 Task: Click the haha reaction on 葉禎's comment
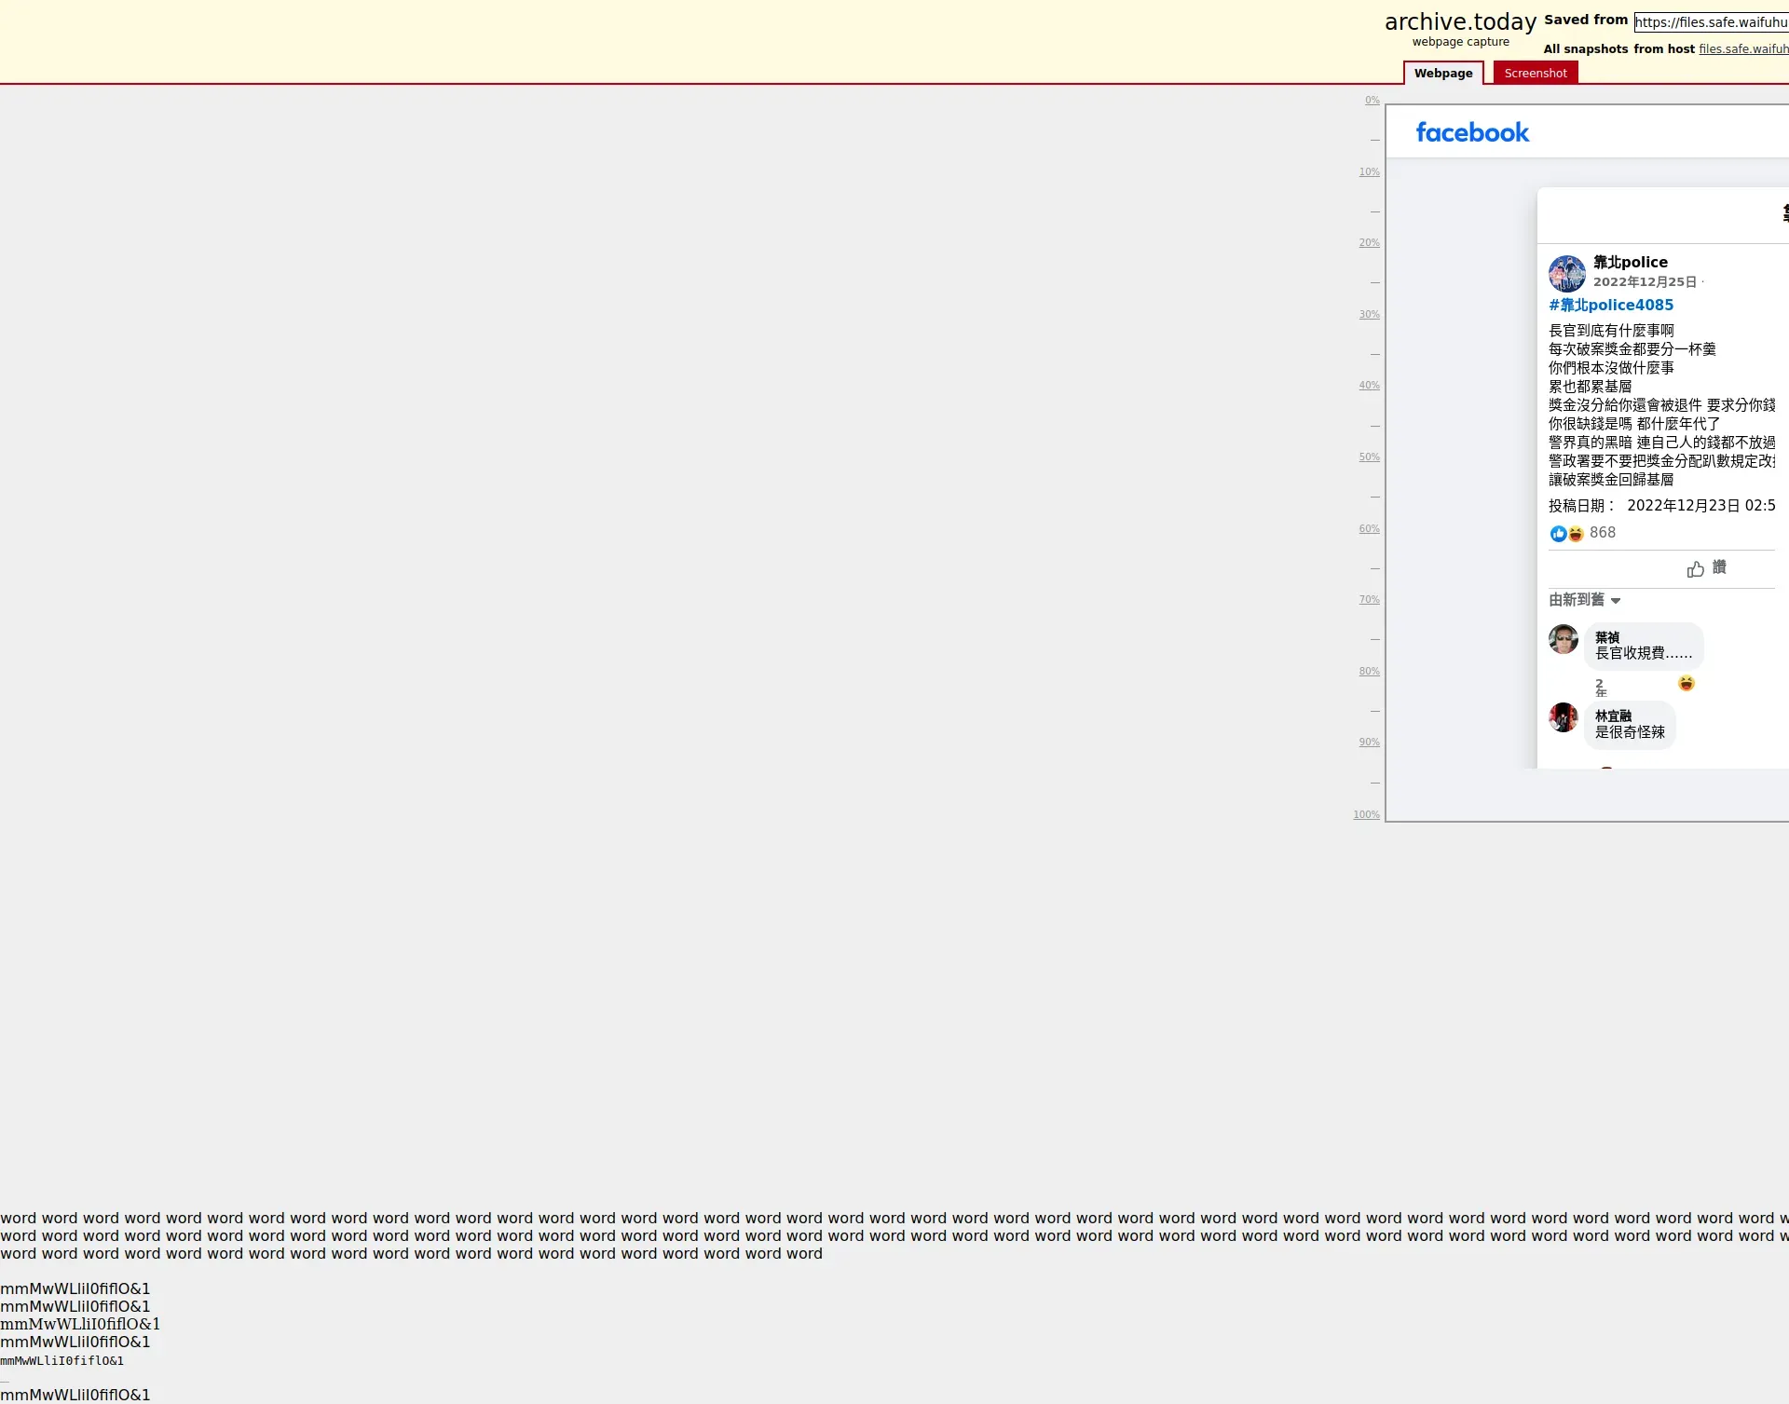click(1686, 683)
